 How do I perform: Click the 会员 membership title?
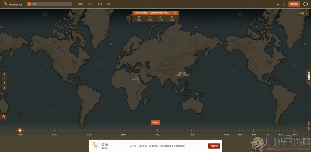[x=104, y=144]
